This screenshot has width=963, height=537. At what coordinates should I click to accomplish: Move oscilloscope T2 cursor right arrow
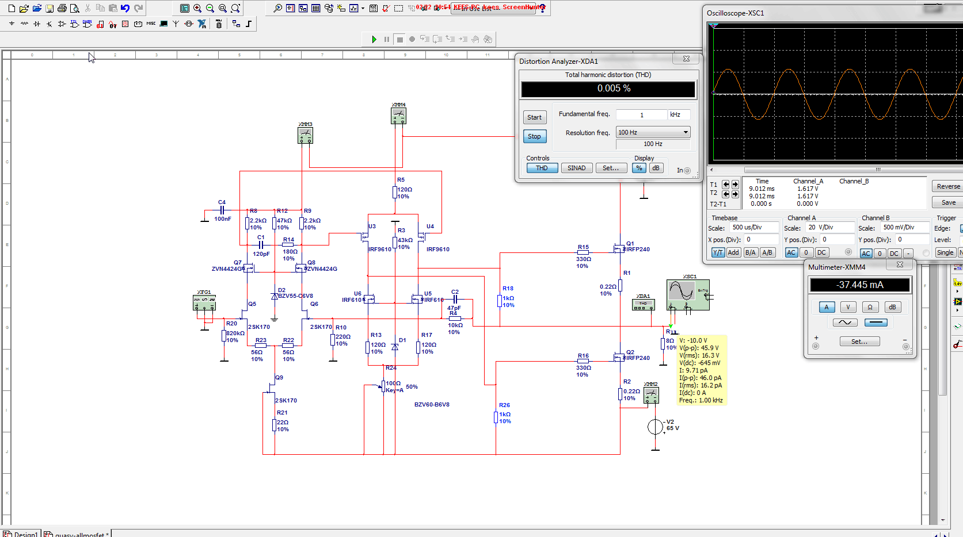(735, 194)
